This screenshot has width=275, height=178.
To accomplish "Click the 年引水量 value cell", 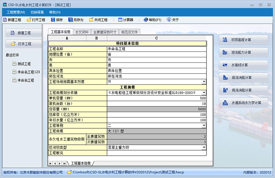I will (x=157, y=120).
